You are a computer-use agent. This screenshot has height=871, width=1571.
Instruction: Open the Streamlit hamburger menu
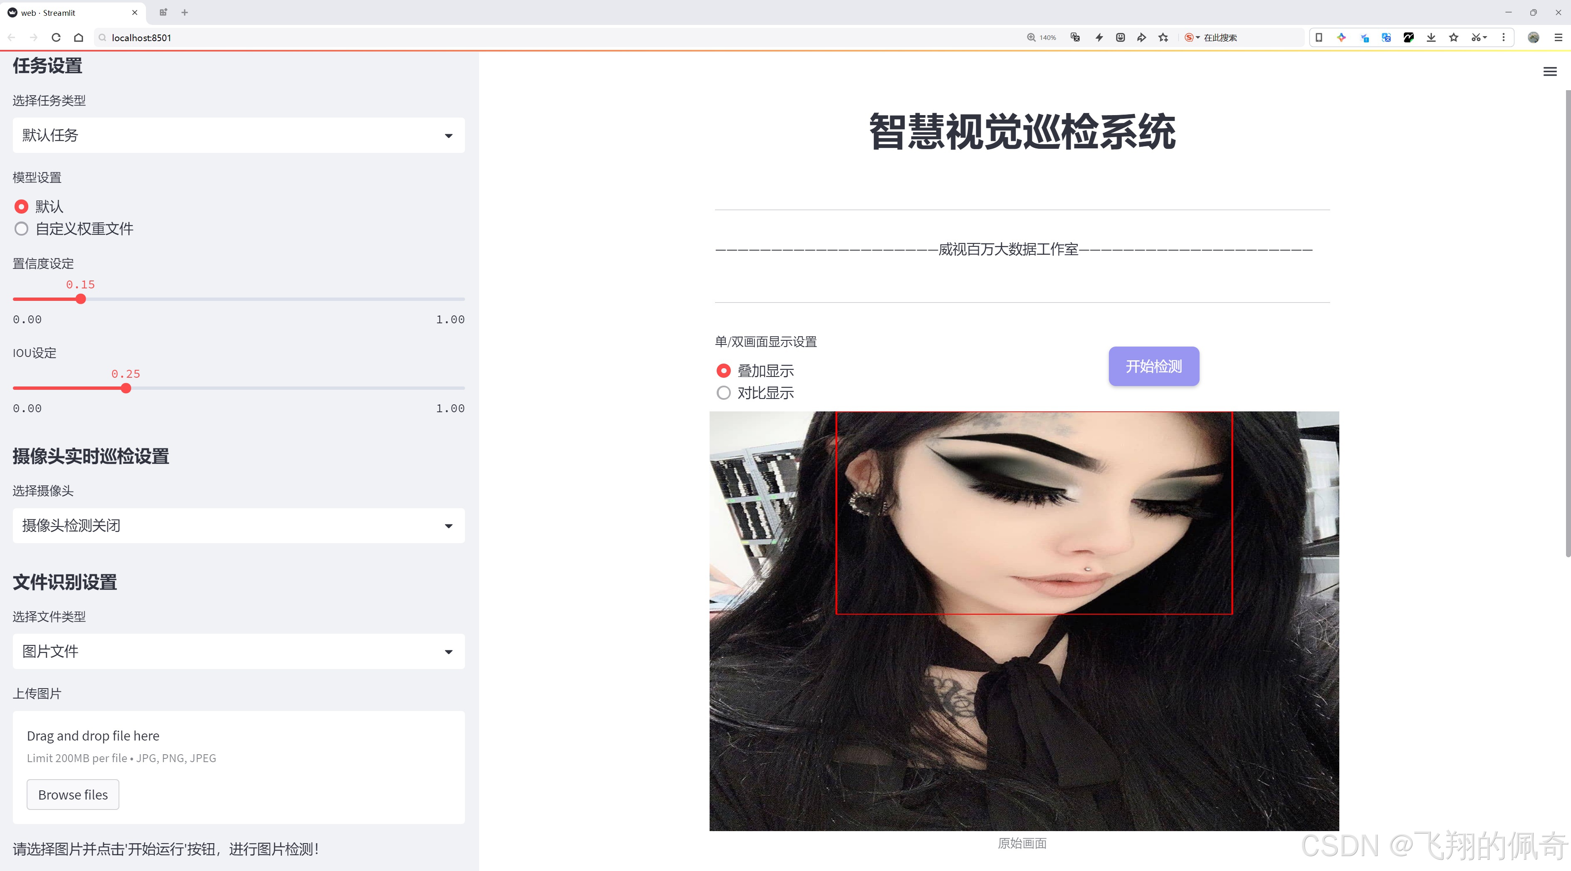pyautogui.click(x=1550, y=72)
